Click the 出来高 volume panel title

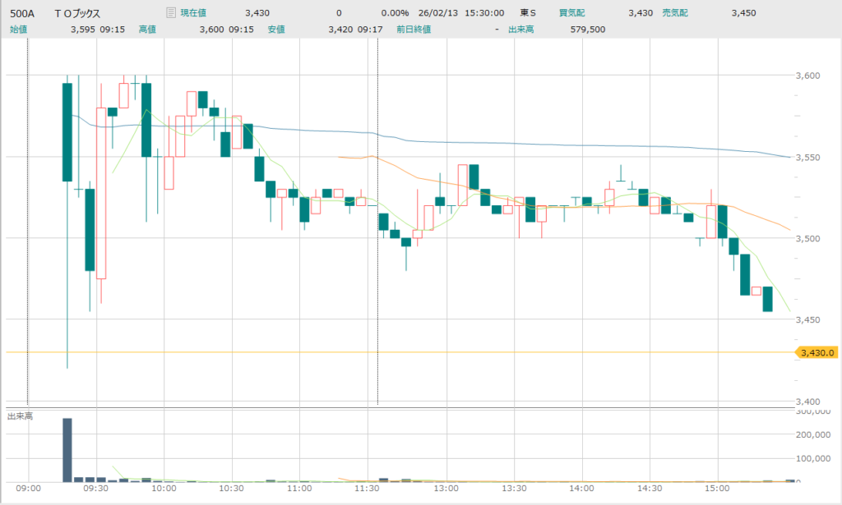click(x=20, y=416)
